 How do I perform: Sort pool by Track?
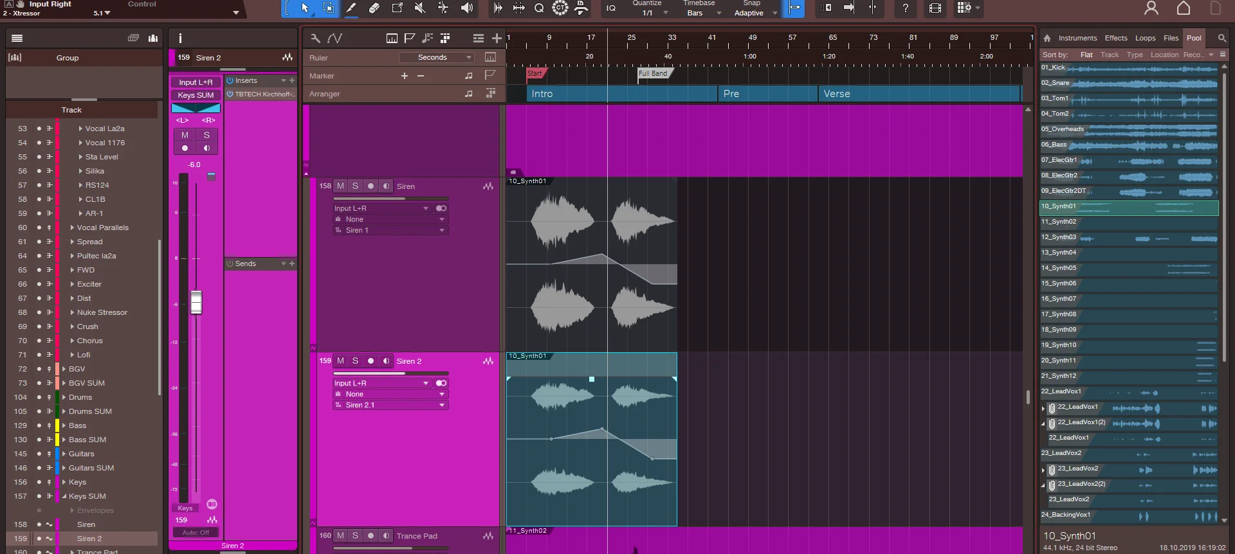1110,55
